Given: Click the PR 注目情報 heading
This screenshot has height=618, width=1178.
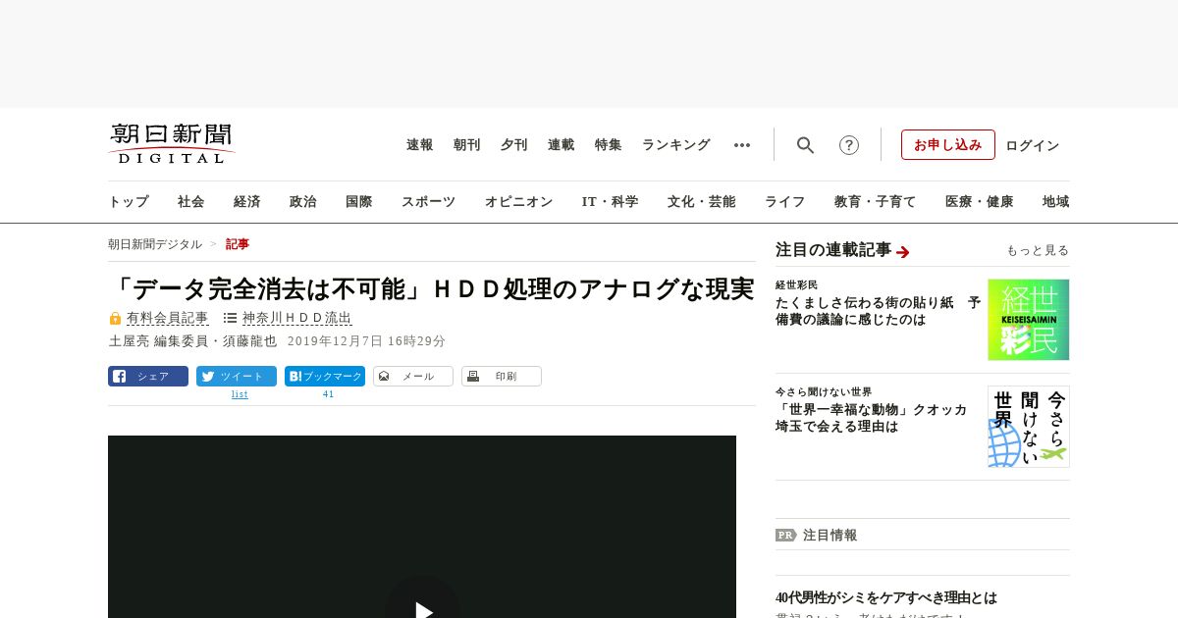Looking at the screenshot, I should click(x=816, y=535).
